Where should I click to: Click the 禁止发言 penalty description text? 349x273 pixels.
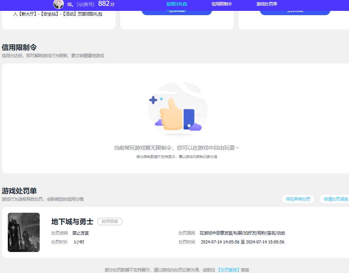pos(81,233)
